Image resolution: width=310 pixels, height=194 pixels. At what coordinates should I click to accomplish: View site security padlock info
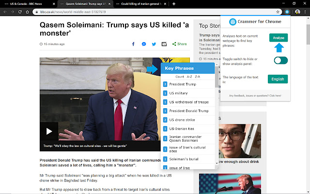(37, 12)
